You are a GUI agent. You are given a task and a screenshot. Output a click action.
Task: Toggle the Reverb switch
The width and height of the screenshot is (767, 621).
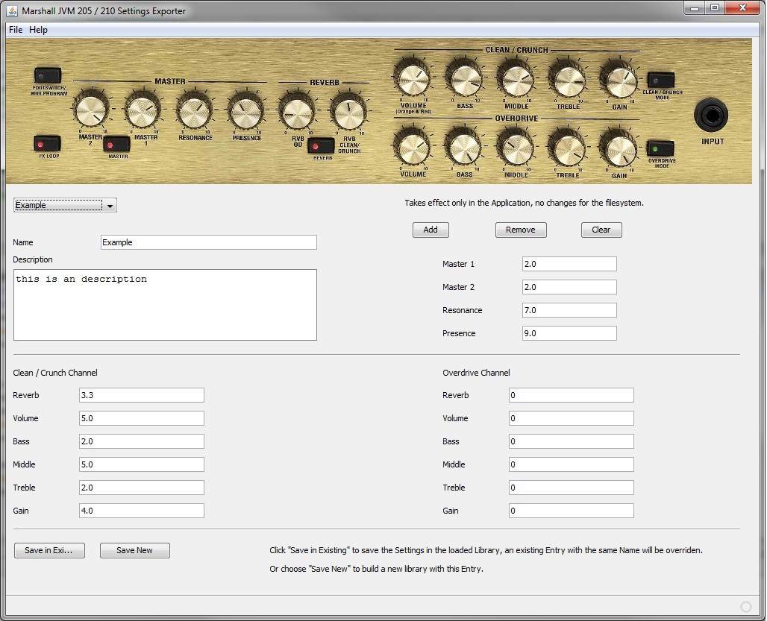(x=322, y=145)
